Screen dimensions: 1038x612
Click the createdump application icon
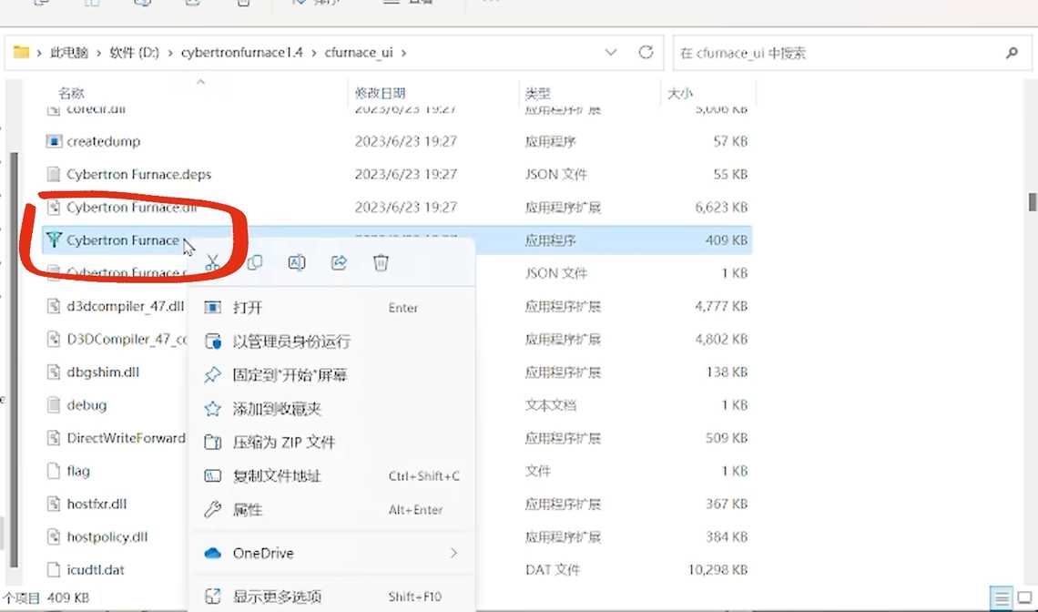click(x=54, y=141)
